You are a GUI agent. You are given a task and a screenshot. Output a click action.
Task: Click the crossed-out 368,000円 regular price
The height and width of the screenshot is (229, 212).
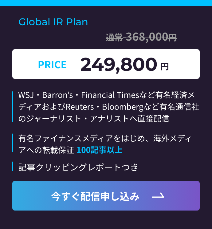[151, 37]
